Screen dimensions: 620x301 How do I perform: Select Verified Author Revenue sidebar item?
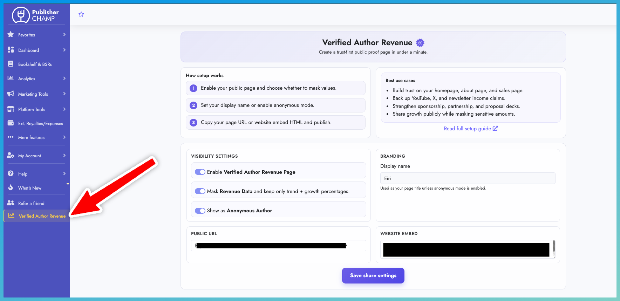[x=37, y=216]
